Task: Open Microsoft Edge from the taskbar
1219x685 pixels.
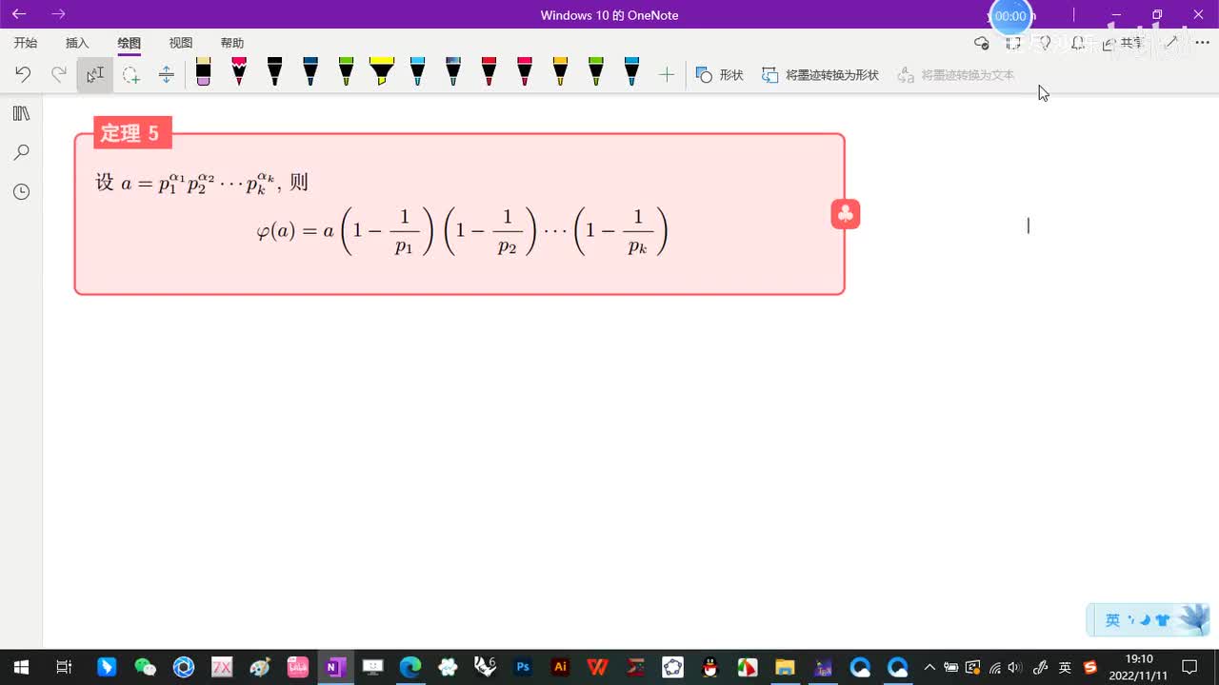Action: pyautogui.click(x=410, y=667)
